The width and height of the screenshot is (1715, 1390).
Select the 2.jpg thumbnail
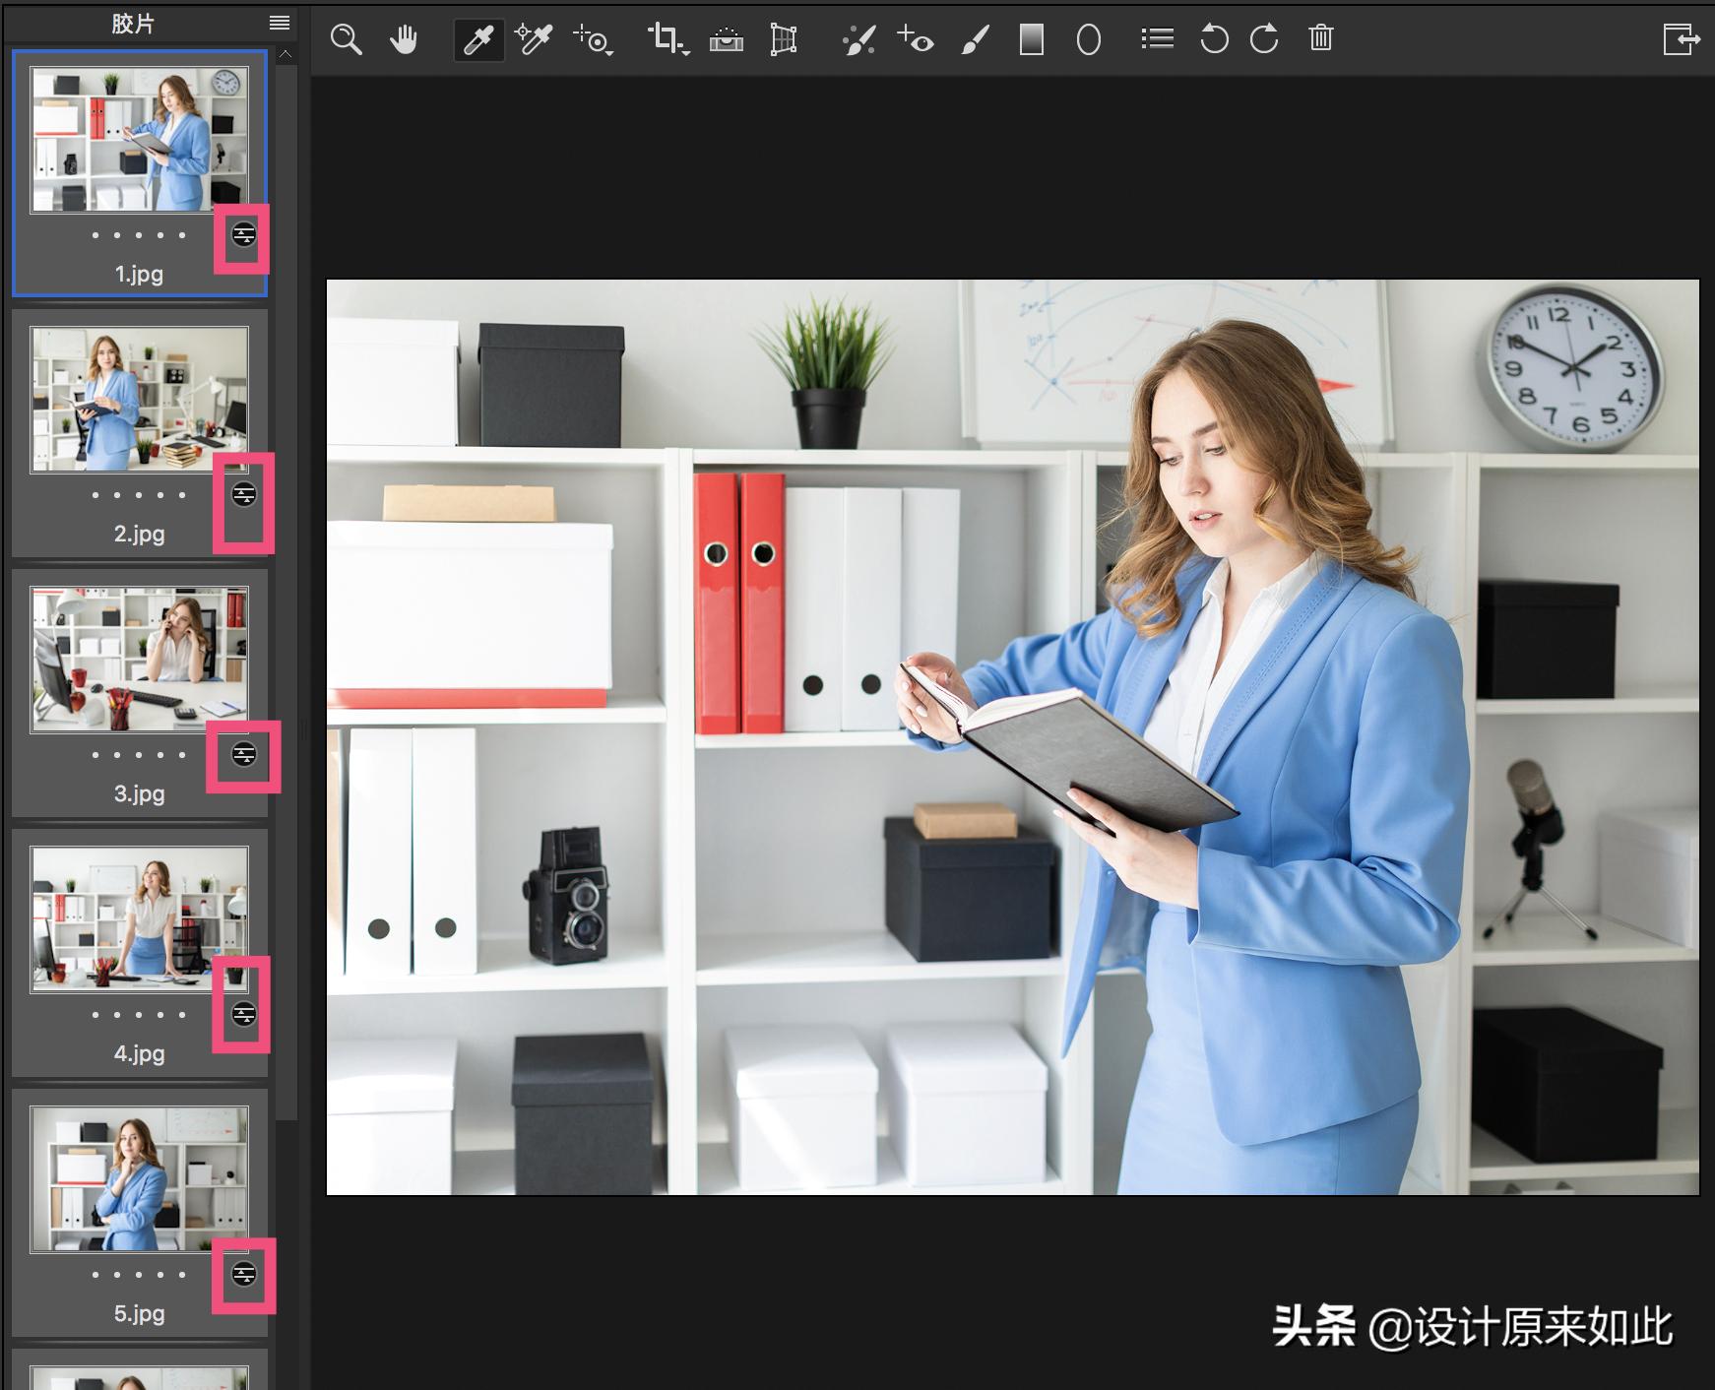pyautogui.click(x=139, y=400)
